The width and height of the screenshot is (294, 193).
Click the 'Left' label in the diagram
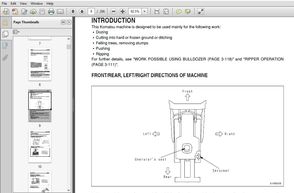[147, 134]
